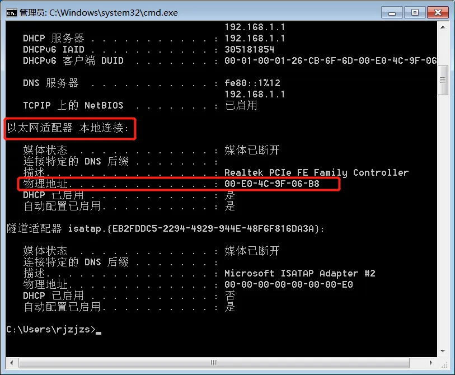Screen dimensions: 455x375
Task: Click the DNS server address fe80::1%12
Action: (x=252, y=83)
